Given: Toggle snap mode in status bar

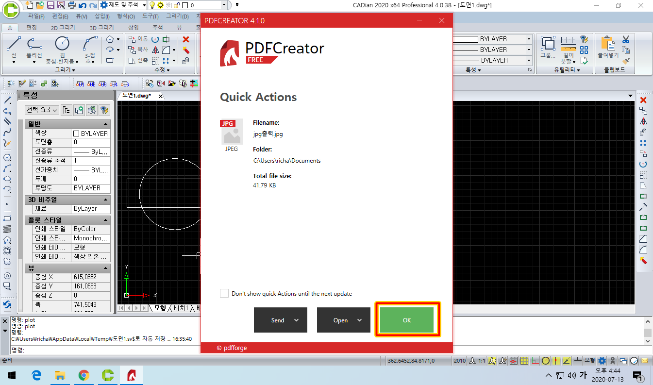Looking at the screenshot, I should click(x=514, y=361).
